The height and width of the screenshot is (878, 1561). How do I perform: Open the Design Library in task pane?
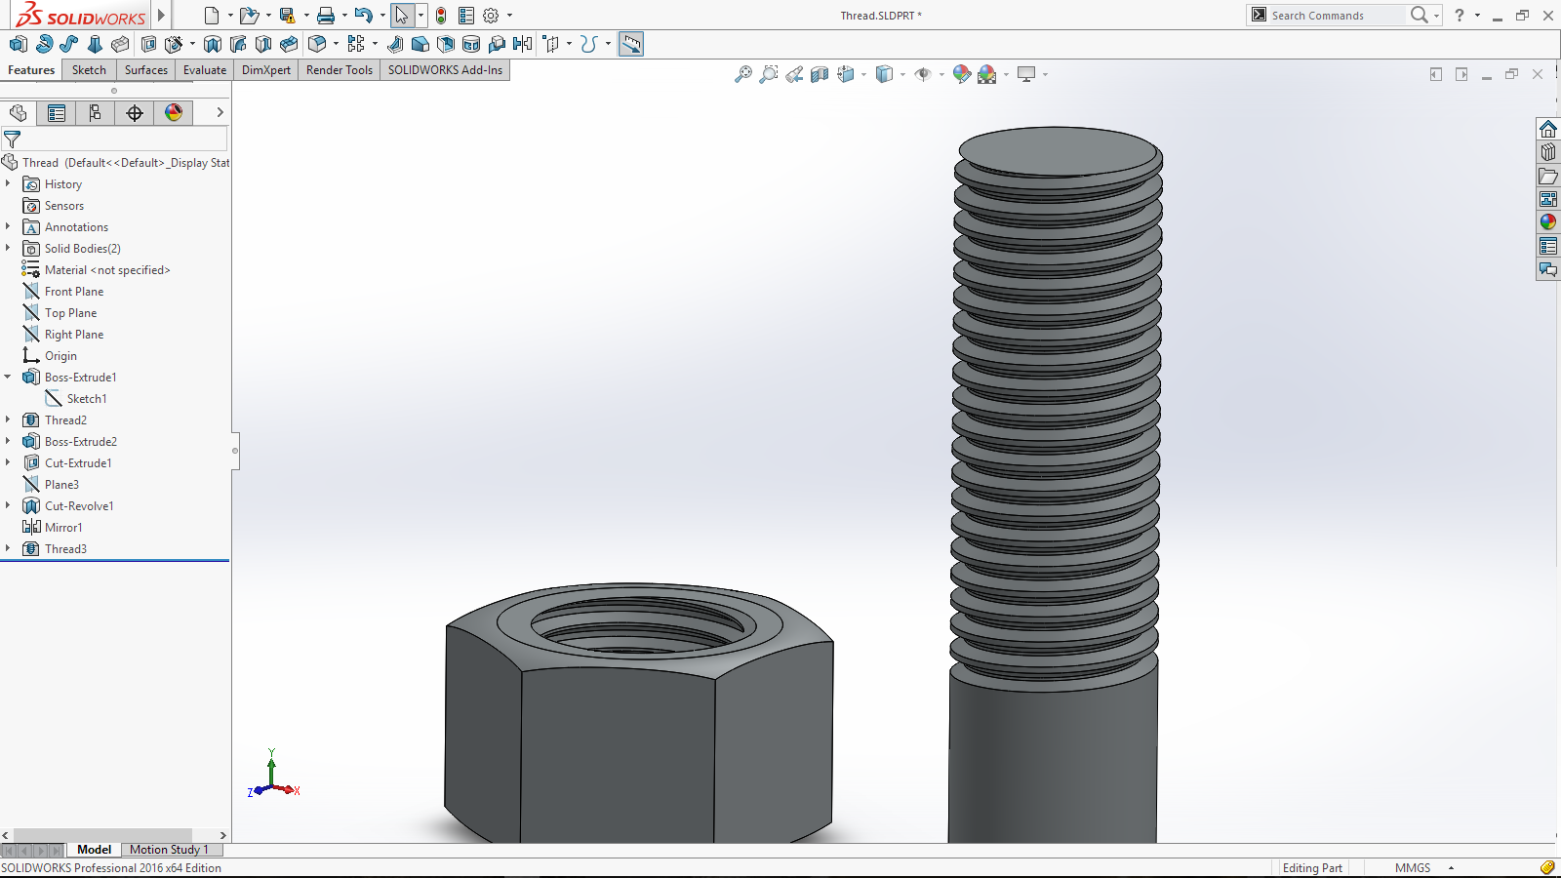click(1548, 152)
